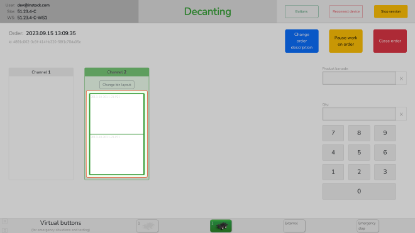Select the upper bin compartment in Channel 2
This screenshot has height=233, width=415.
117,114
